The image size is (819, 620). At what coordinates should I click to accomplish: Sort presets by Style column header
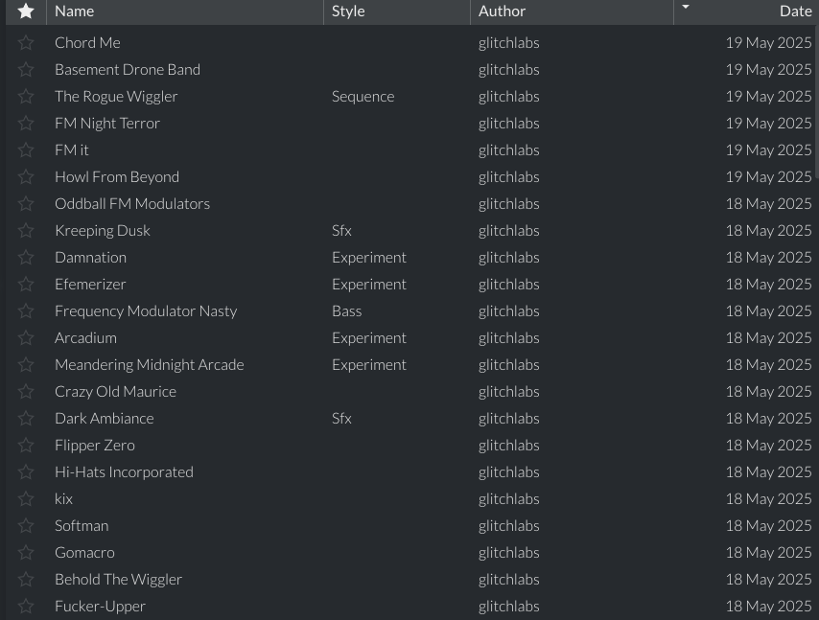pos(395,11)
